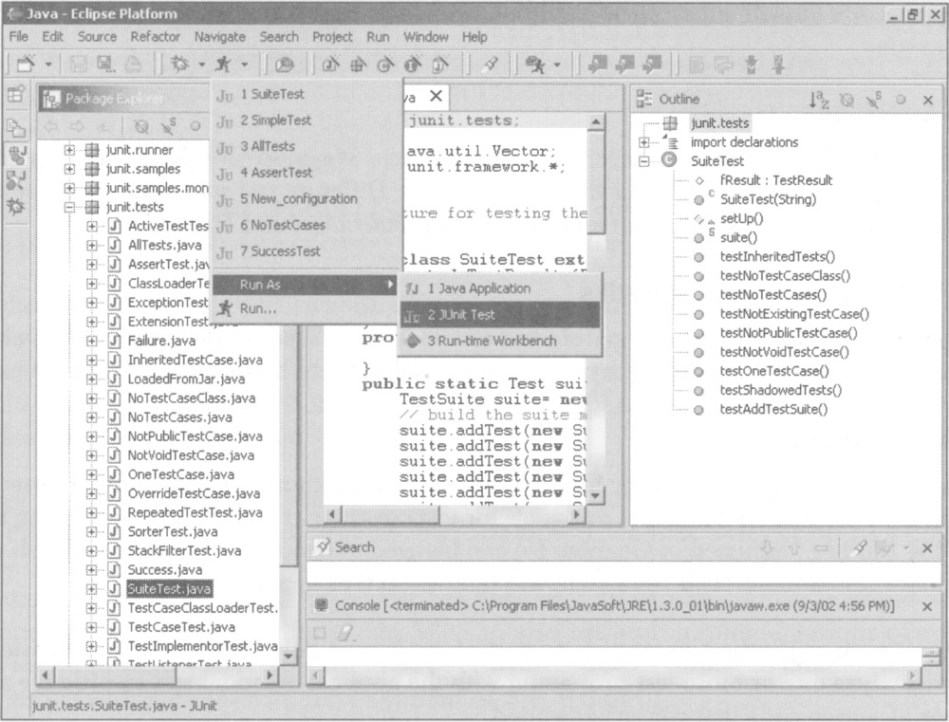Screen dimensions: 949x722
Task: Expand import declarations in Outline
Action: pyautogui.click(x=645, y=142)
